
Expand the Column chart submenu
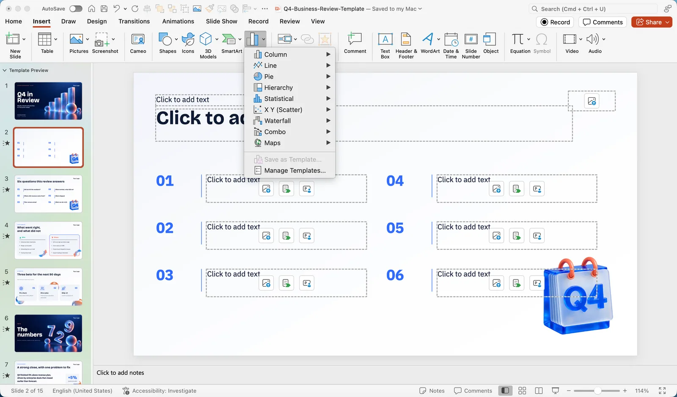pyautogui.click(x=290, y=55)
